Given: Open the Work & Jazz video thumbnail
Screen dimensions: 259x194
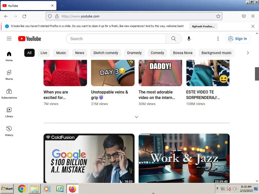Looking at the screenshot, I should [x=184, y=158].
